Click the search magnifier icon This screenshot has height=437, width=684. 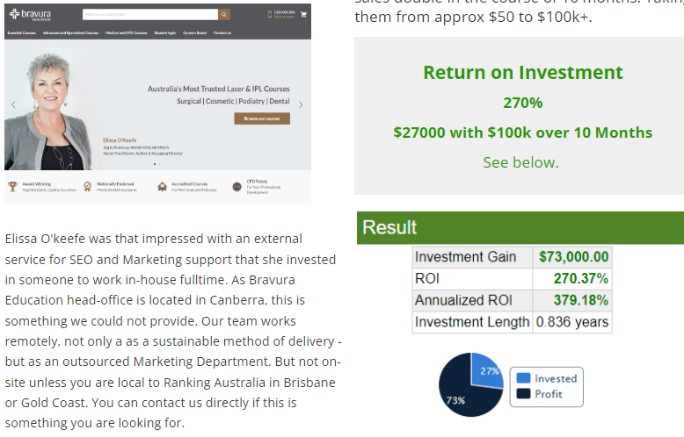click(x=224, y=15)
